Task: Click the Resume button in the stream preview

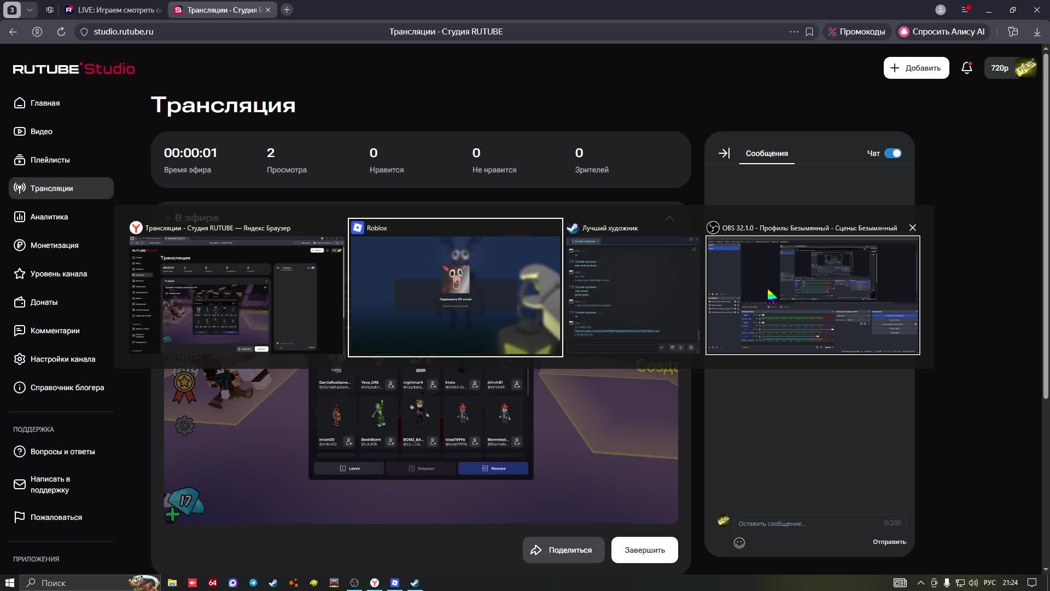Action: pyautogui.click(x=493, y=468)
